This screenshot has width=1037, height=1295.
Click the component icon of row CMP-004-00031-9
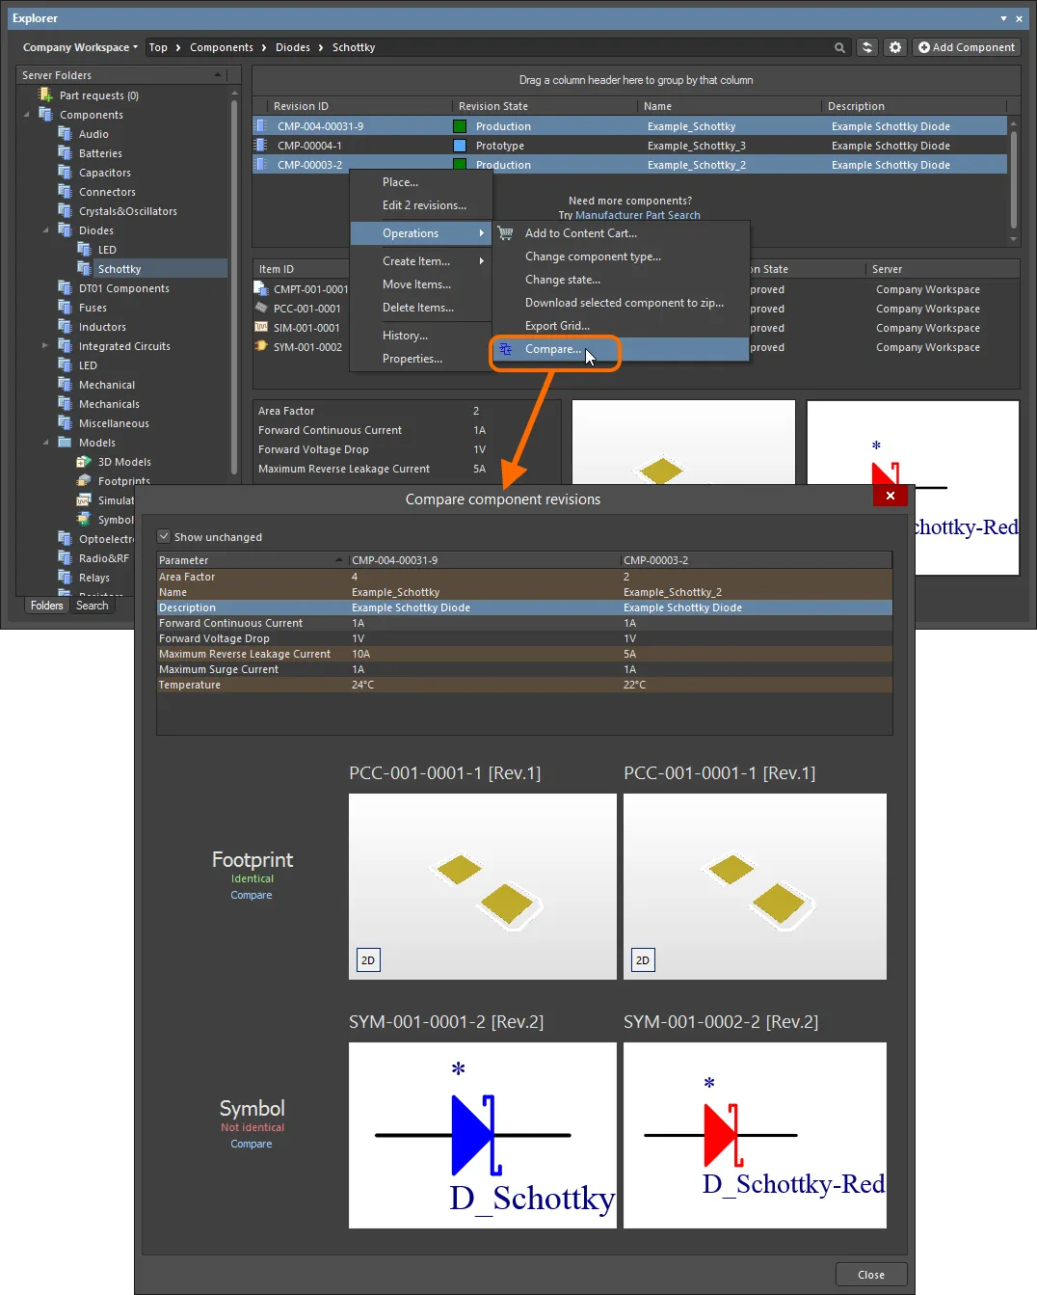(x=260, y=125)
